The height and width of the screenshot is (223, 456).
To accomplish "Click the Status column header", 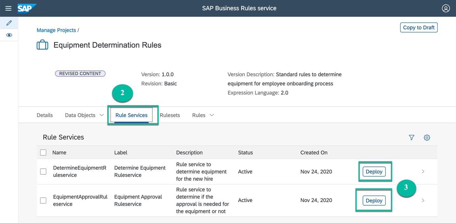I will (x=245, y=153).
